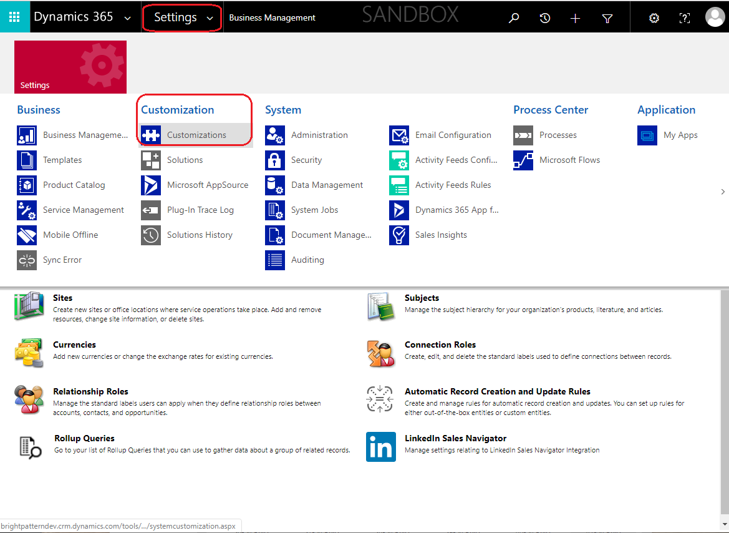This screenshot has width=729, height=533.
Task: Open recently viewed history icon
Action: coord(545,18)
